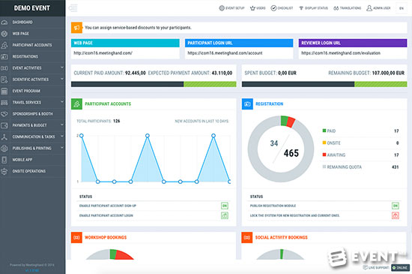Viewport: 412px width, 274px height.
Task: Open Display Status top menu
Action: click(313, 8)
